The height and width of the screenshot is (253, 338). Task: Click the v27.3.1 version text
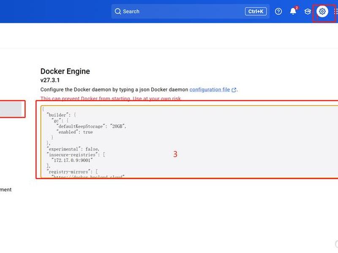click(50, 80)
